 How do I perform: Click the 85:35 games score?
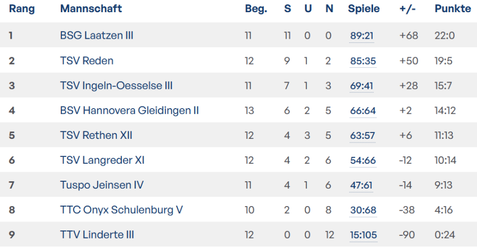[363, 61]
